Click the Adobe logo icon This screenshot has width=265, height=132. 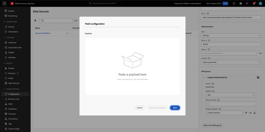tap(12, 4)
